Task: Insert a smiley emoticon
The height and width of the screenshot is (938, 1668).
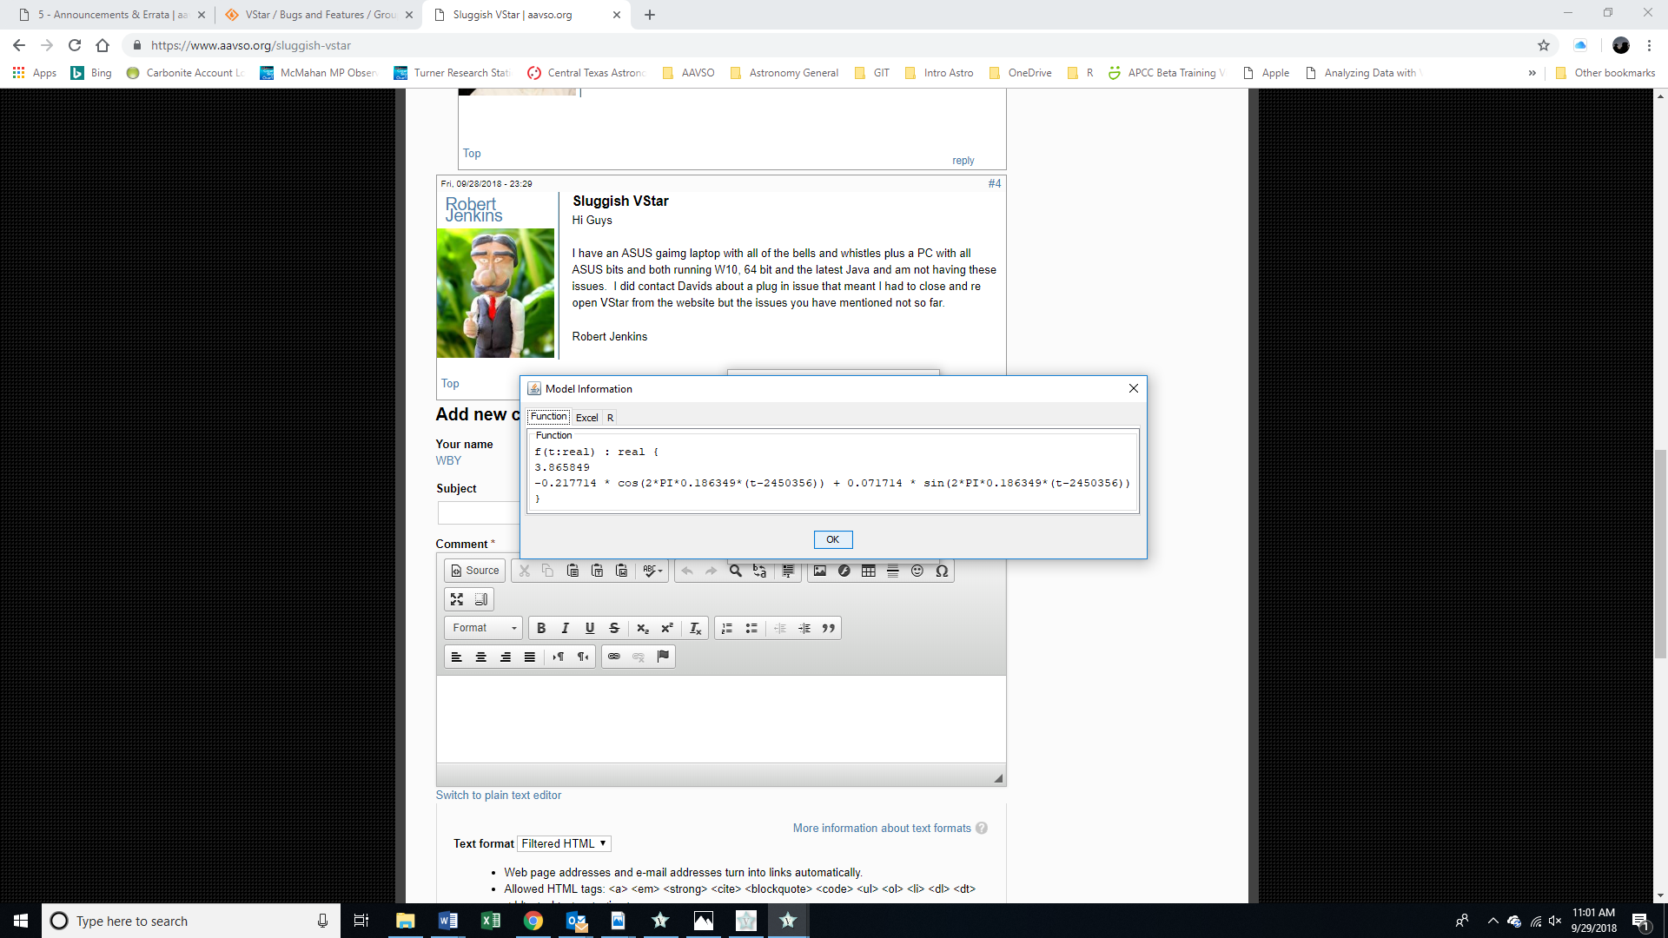Action: (917, 571)
